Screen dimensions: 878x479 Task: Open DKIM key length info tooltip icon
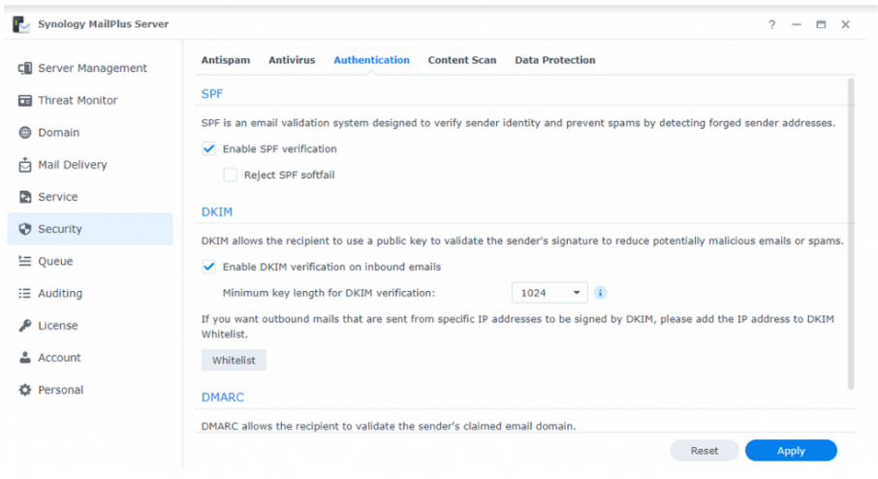[600, 293]
